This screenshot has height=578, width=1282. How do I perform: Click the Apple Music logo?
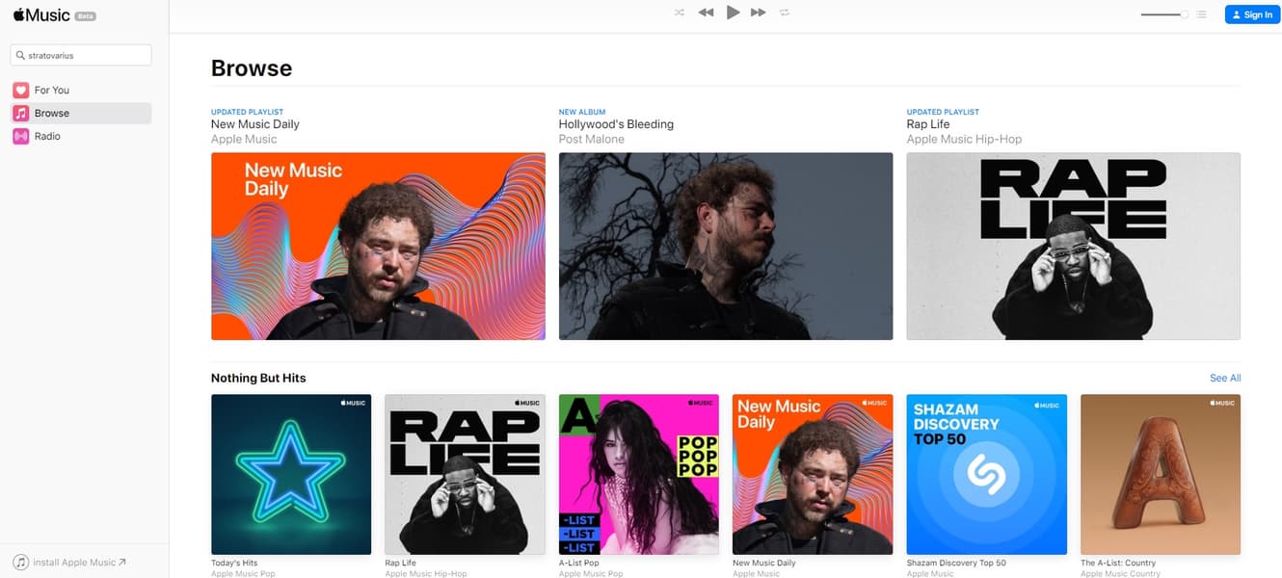[41, 15]
